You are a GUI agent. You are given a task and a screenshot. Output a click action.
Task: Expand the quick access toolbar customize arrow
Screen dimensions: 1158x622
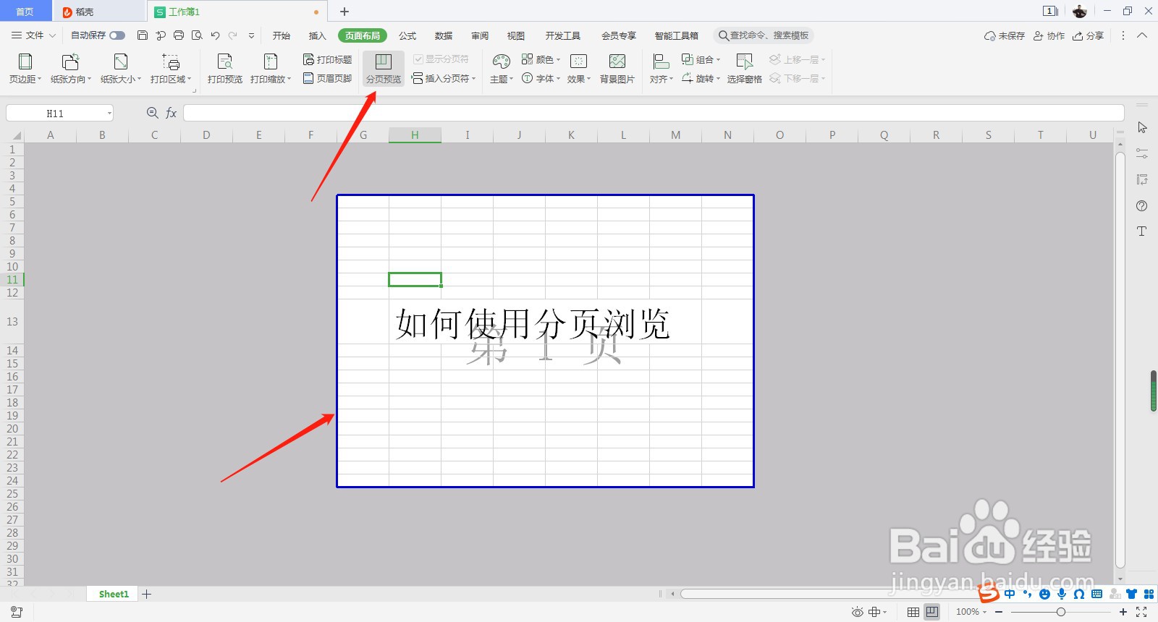click(x=251, y=35)
